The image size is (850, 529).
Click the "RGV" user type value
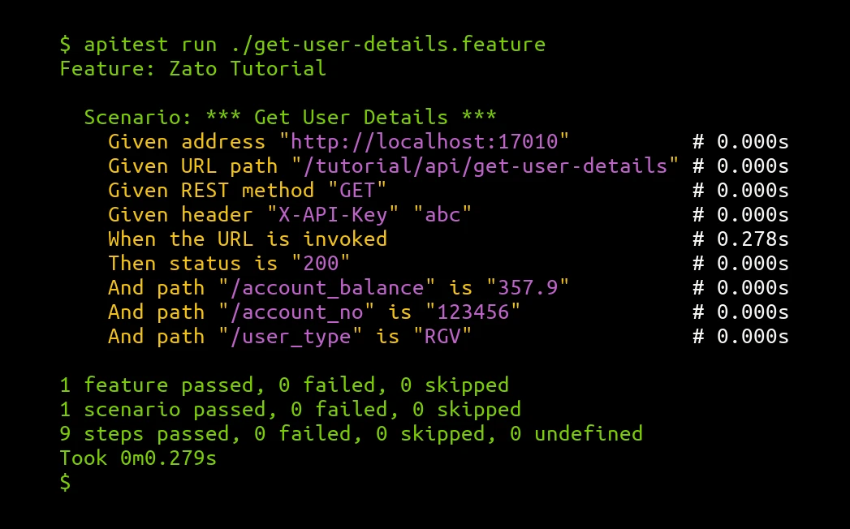(442, 337)
